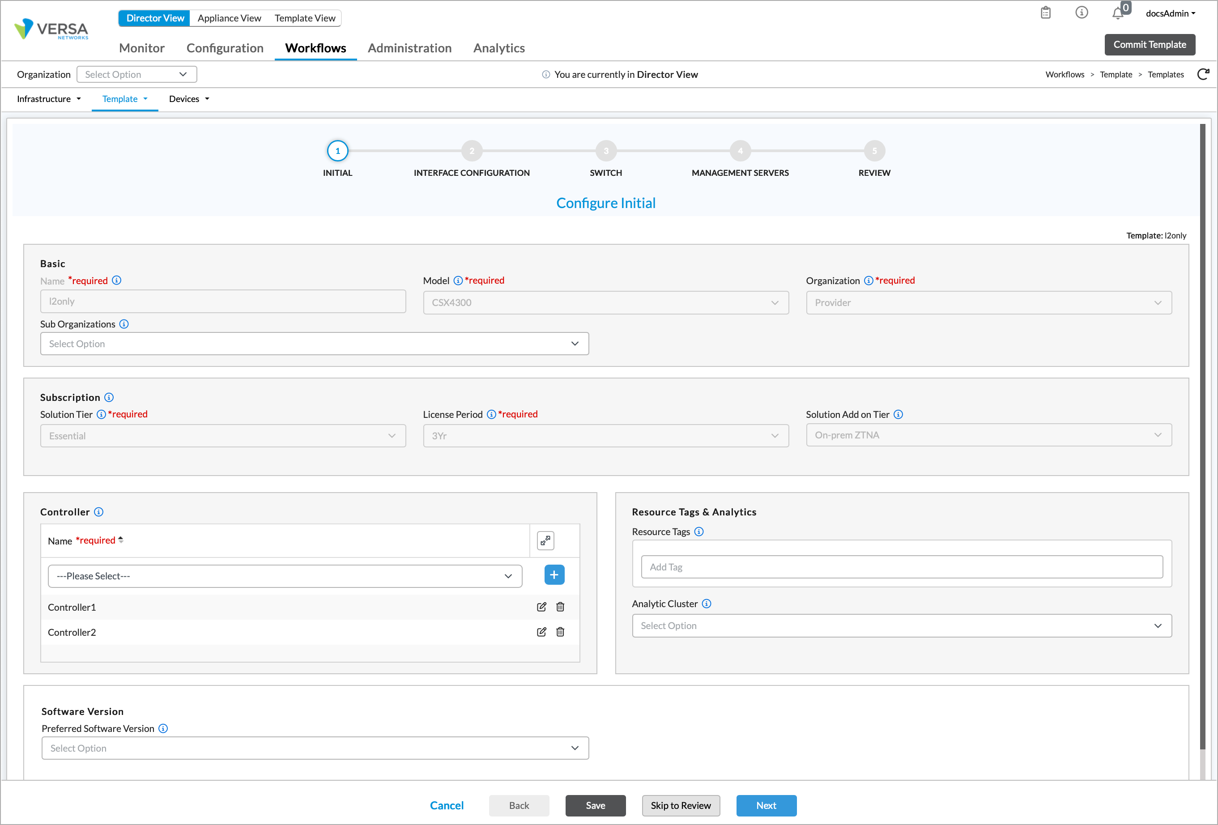The image size is (1218, 825).
Task: Click the refresh icon near breadcrumbs
Action: (x=1203, y=74)
